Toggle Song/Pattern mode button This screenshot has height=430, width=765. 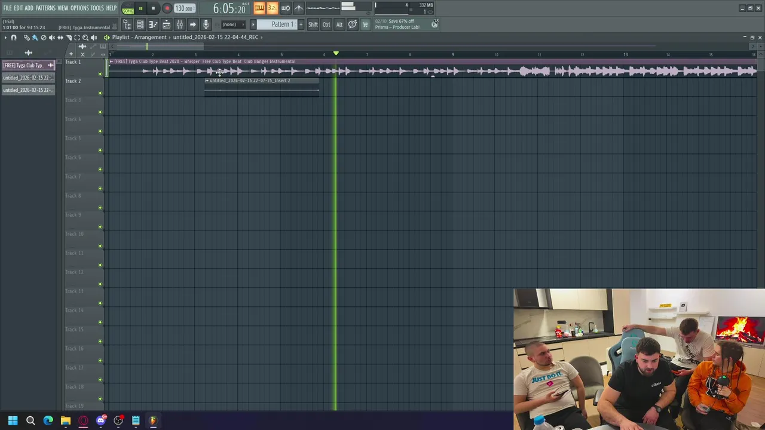pos(128,8)
